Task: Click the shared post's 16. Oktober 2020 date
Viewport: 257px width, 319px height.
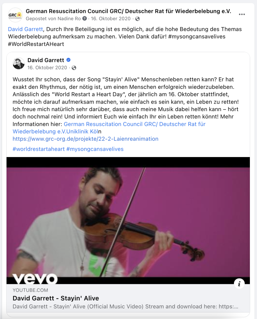Action: click(x=47, y=68)
